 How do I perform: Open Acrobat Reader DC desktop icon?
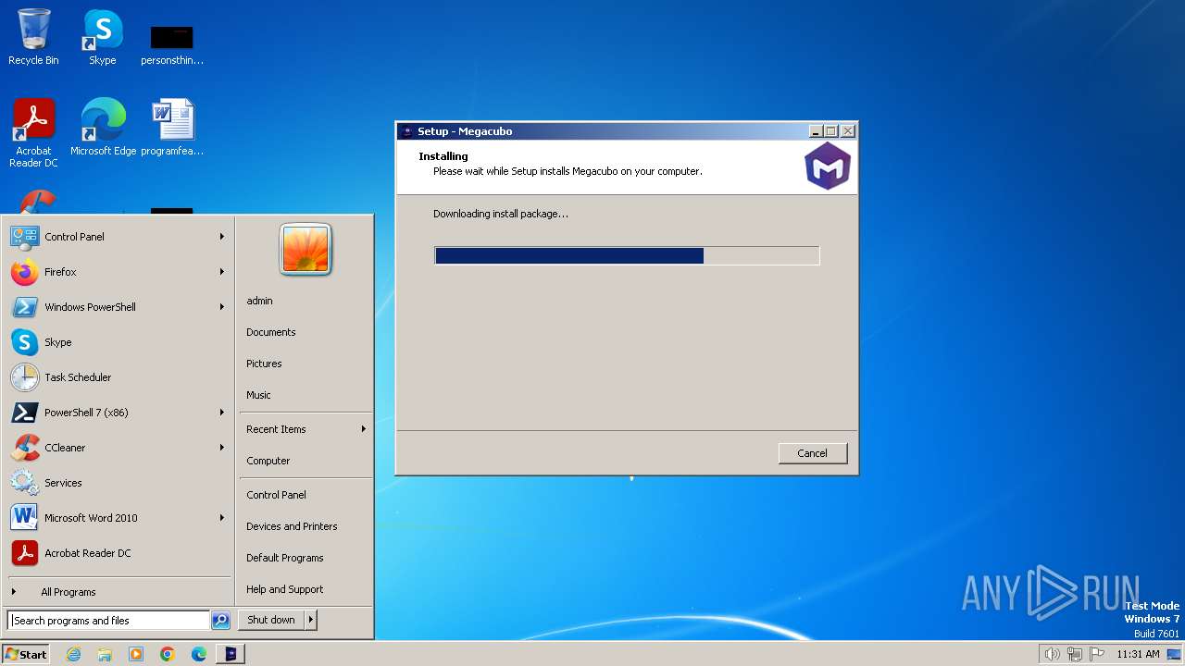tap(33, 133)
